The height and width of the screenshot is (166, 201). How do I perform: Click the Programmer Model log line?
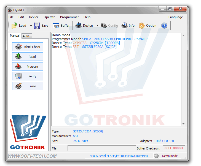[100, 39]
